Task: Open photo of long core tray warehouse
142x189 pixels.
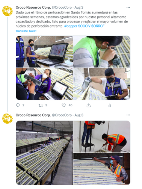Action: pyautogui.click(x=44, y=153)
